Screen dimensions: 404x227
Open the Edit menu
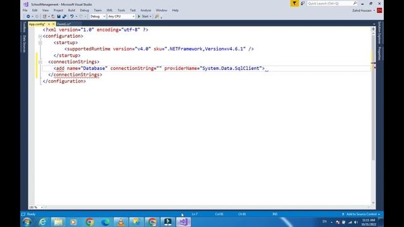[35, 10]
